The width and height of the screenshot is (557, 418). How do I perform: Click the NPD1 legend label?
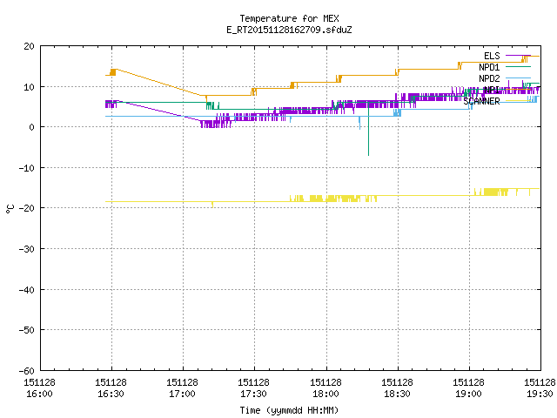click(489, 67)
